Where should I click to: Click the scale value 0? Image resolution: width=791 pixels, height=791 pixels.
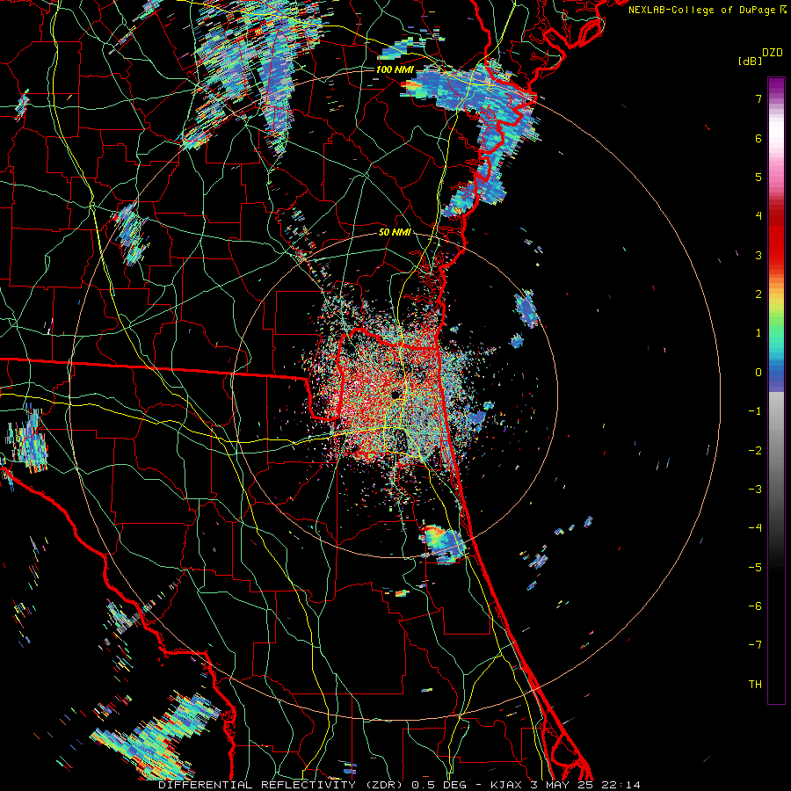coord(758,373)
